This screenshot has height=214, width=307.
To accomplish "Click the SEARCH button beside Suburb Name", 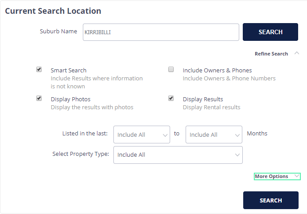I will pyautogui.click(x=270, y=32).
